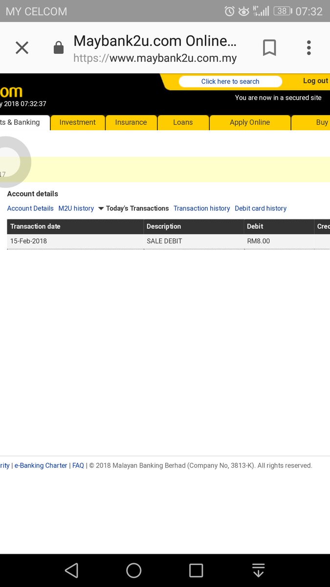Tap the Android home circle button
The image size is (330, 587).
[133, 570]
